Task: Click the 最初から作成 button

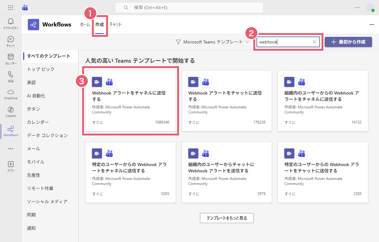Action: tap(348, 42)
